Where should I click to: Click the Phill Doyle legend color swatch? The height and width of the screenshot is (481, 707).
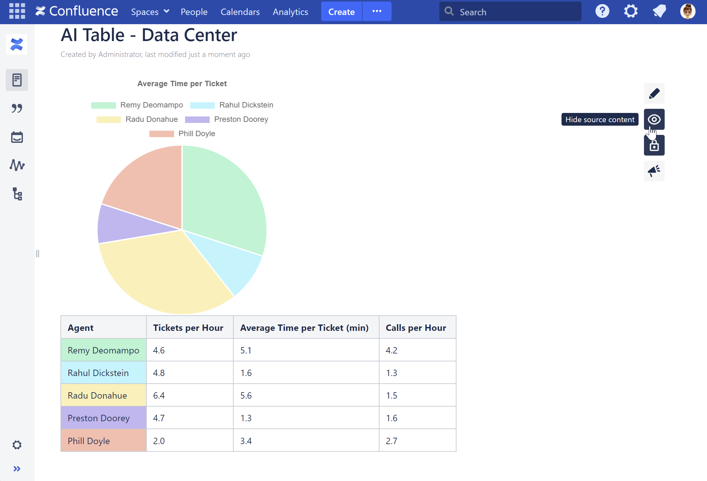(x=161, y=134)
